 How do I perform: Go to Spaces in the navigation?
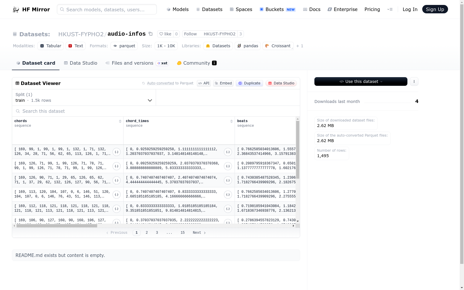pos(241,9)
